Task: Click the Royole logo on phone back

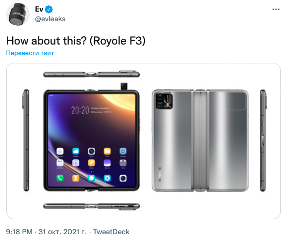Action: 160,174
